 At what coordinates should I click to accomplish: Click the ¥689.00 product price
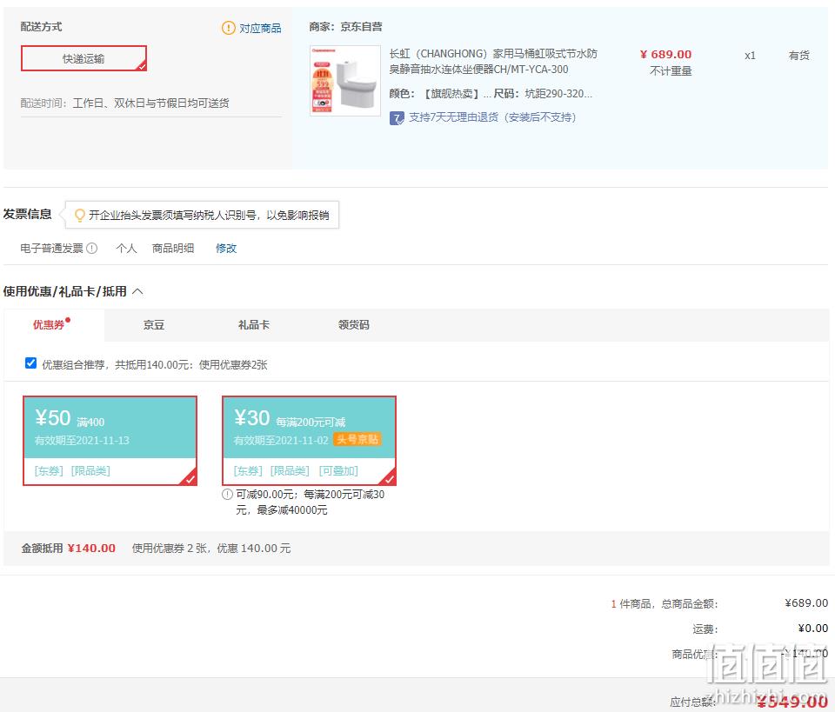pyautogui.click(x=665, y=54)
